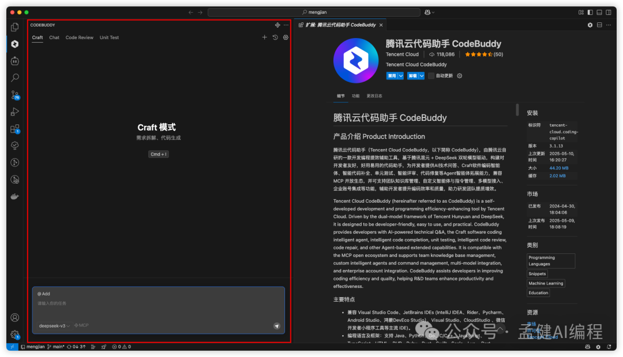Screen dimensions: 623x357
Task: Open Docker whale view in activity bar
Action: (14, 197)
